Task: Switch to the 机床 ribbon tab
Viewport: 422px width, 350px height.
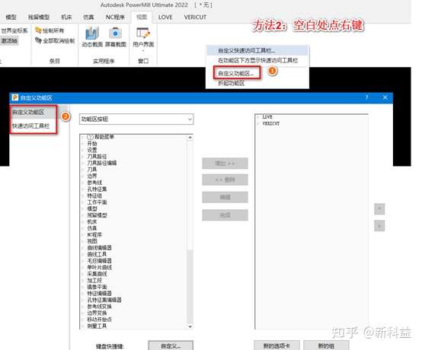Action: (66, 17)
